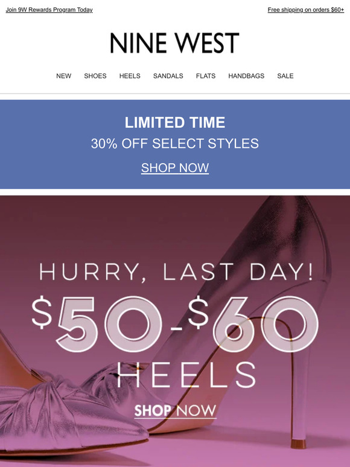
Task: Click SHOP NOW on the heels photo
Action: [x=175, y=411]
